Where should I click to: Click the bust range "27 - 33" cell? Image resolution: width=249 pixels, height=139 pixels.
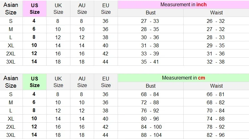coord(150,21)
